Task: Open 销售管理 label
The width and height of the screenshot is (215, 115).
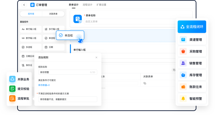Action: pos(196,63)
